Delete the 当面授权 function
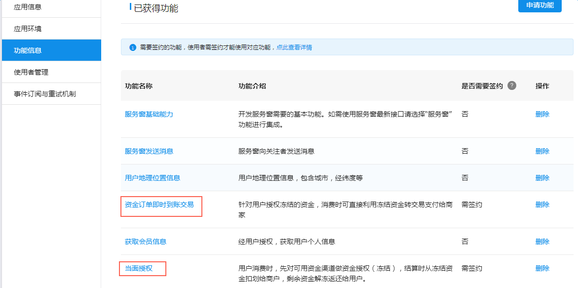This screenshot has height=288, width=578. (x=542, y=268)
